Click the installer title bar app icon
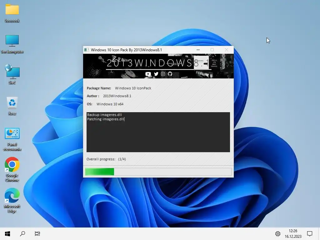 tap(87, 50)
